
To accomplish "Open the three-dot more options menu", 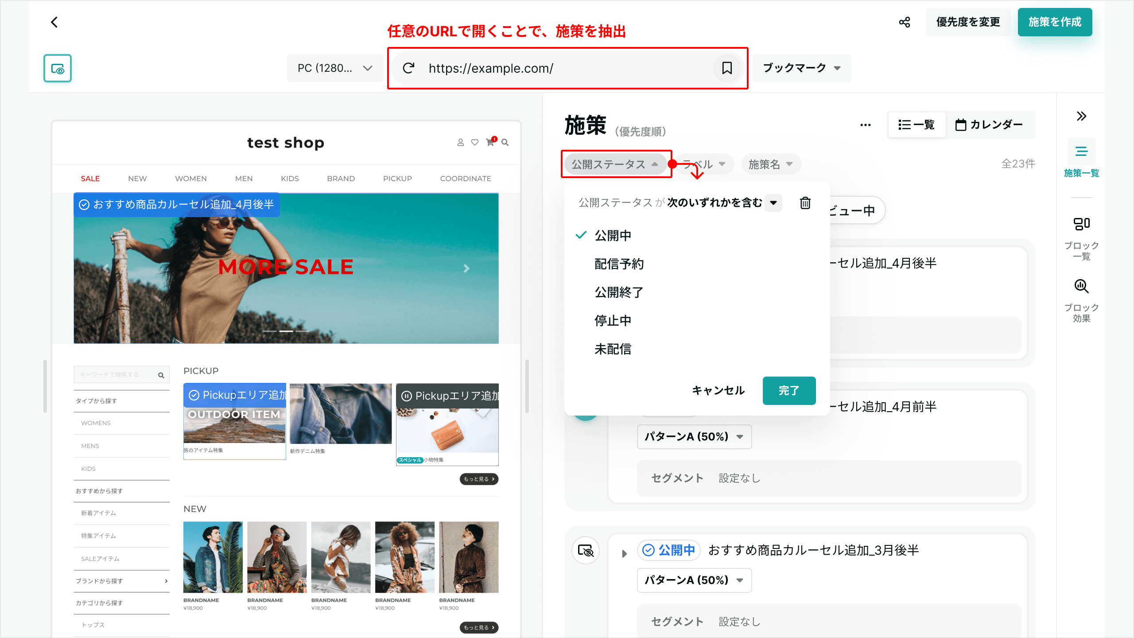I will pyautogui.click(x=865, y=125).
